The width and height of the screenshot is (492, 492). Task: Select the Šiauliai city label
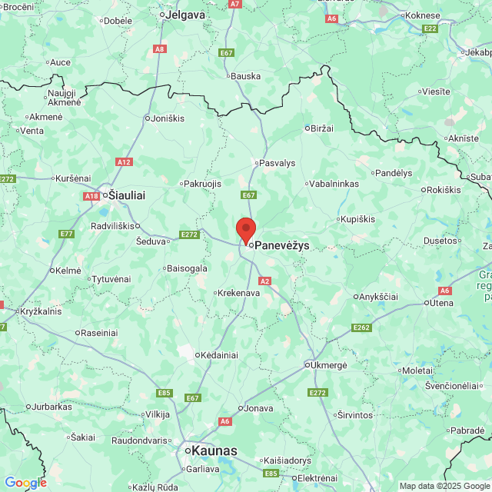[127, 195]
